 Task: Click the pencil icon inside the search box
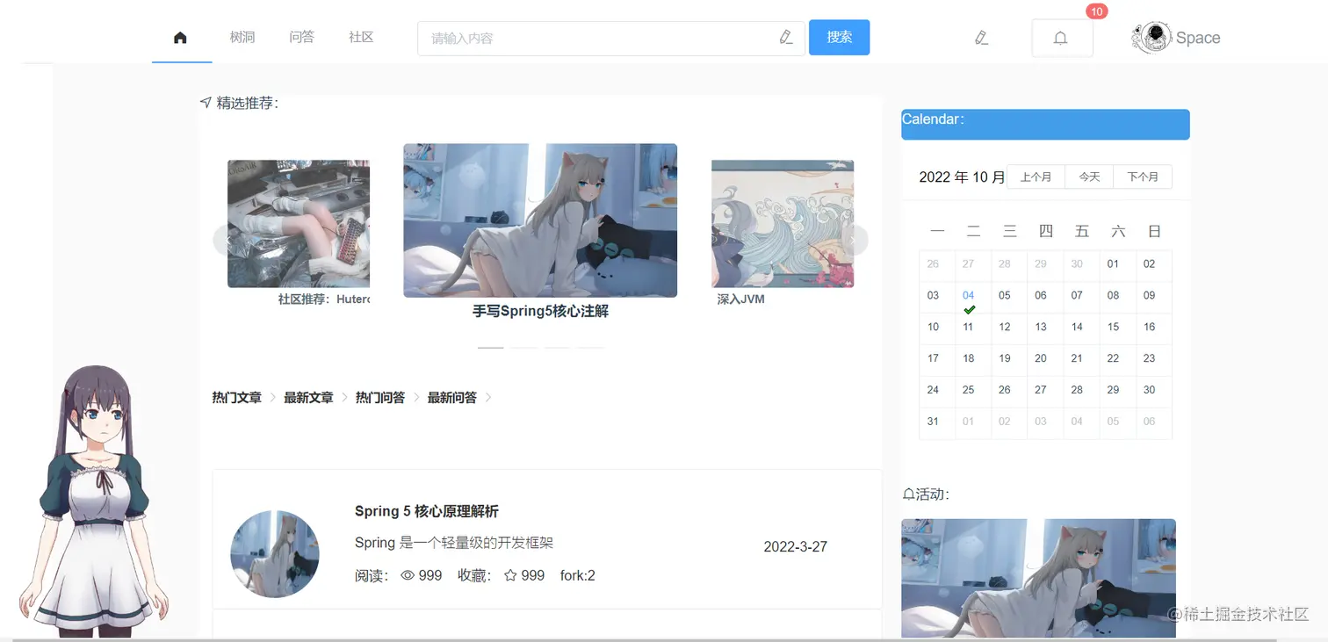(786, 38)
